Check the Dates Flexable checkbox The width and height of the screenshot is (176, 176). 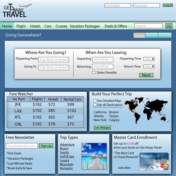click(x=94, y=72)
